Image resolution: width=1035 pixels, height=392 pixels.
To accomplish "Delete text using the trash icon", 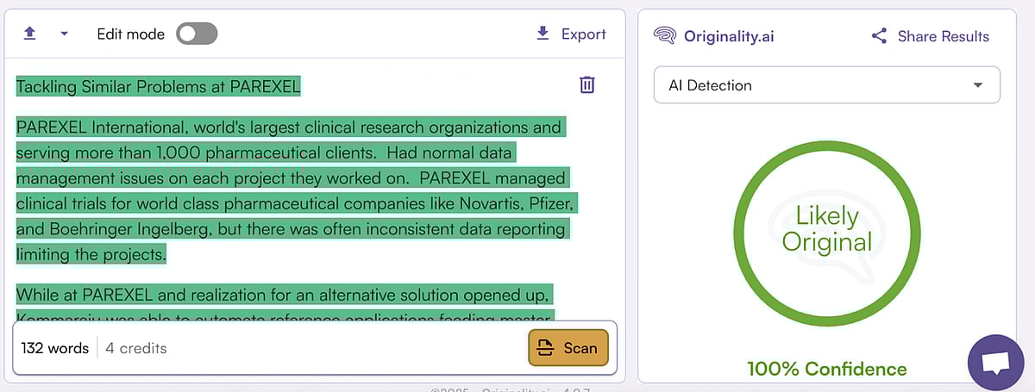I will pos(586,84).
